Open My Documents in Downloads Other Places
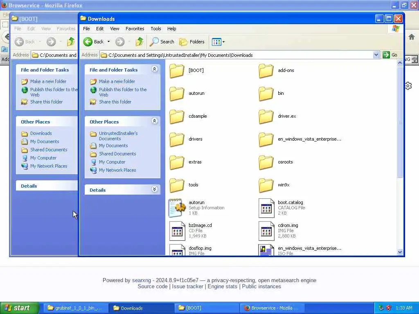Viewport: 419px width, 314px height. coord(113,146)
